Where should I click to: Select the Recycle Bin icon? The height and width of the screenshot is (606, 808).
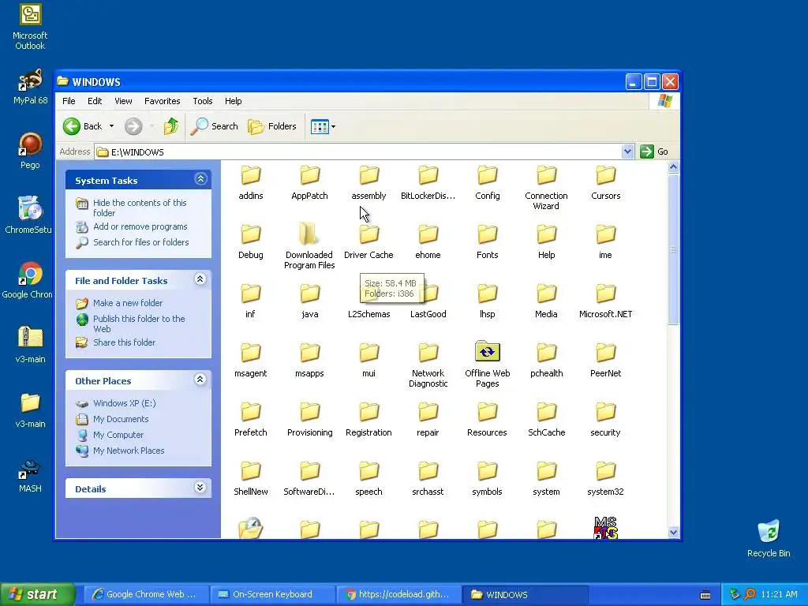769,538
